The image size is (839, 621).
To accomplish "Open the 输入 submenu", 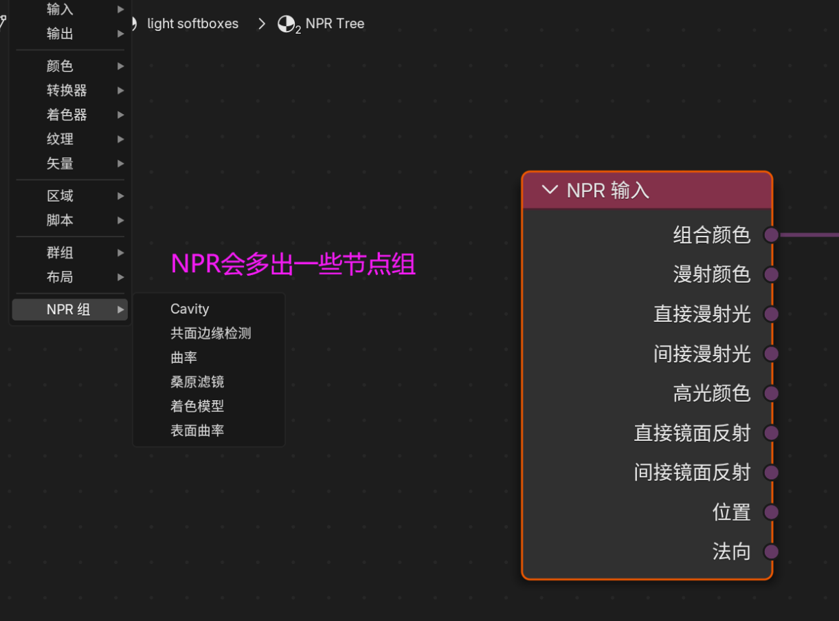I will (70, 9).
